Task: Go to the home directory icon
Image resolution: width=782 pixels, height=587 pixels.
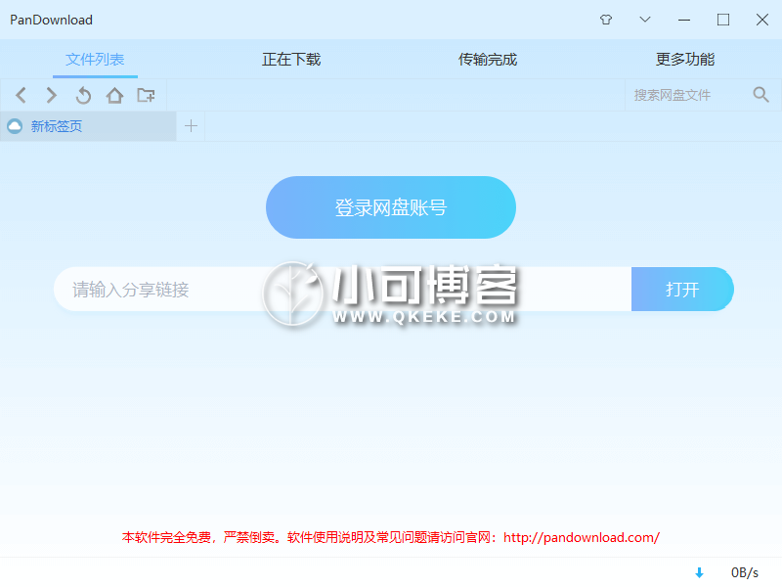Action: [x=114, y=95]
